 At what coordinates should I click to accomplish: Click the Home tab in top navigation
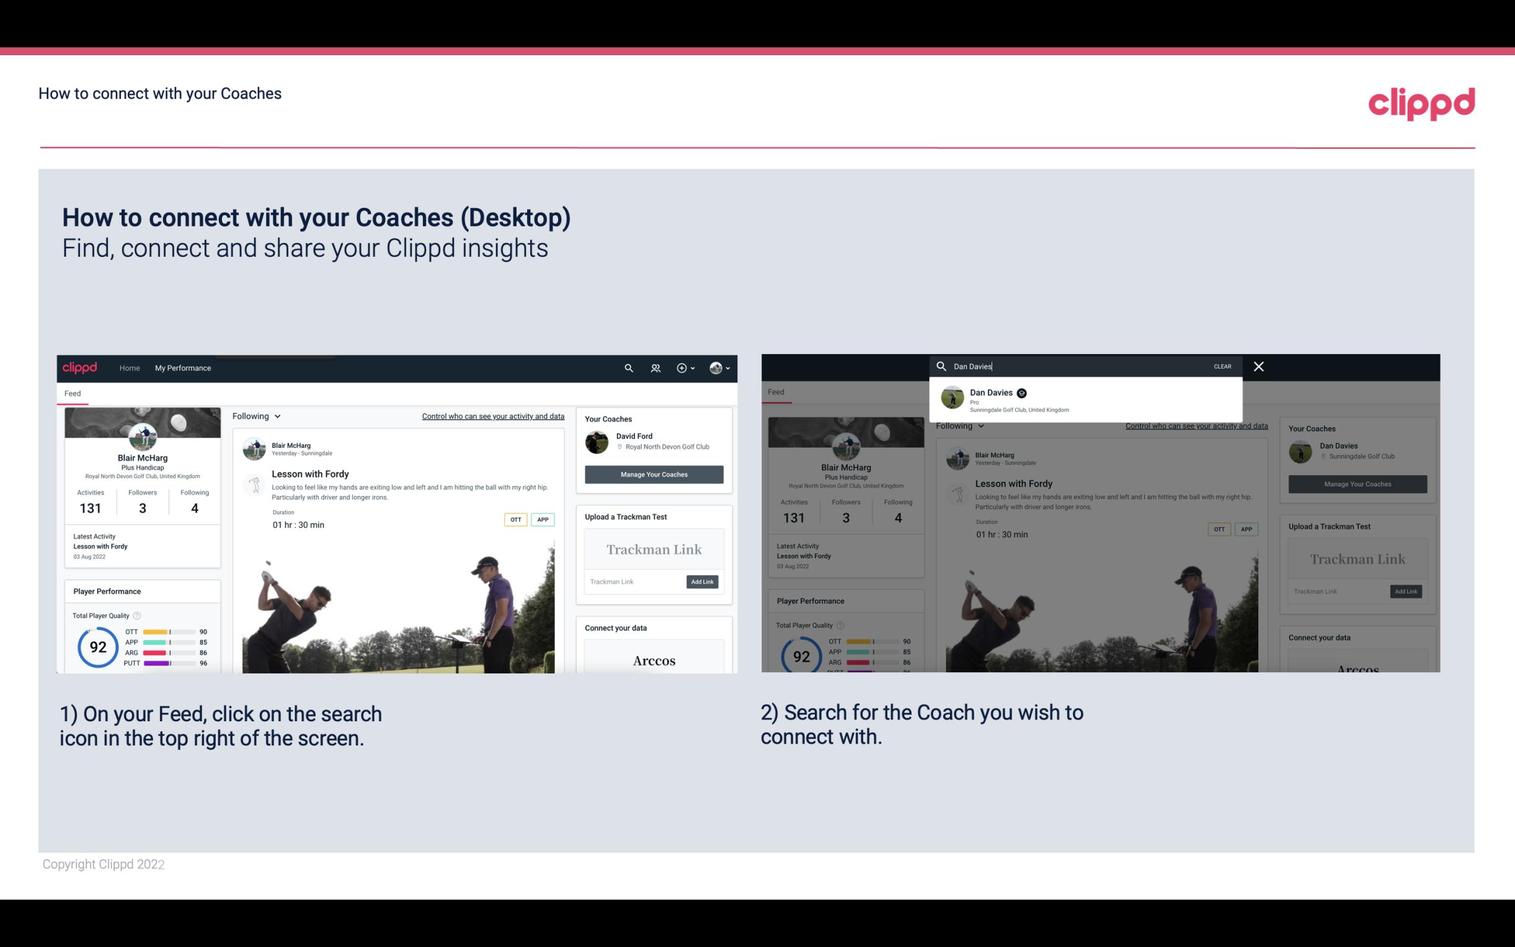pos(130,368)
